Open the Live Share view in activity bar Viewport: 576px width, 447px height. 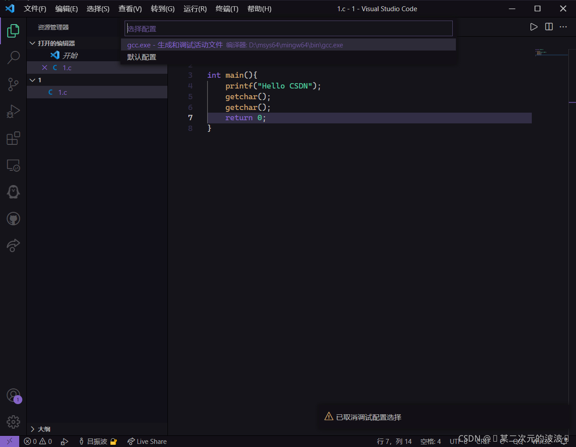[13, 245]
